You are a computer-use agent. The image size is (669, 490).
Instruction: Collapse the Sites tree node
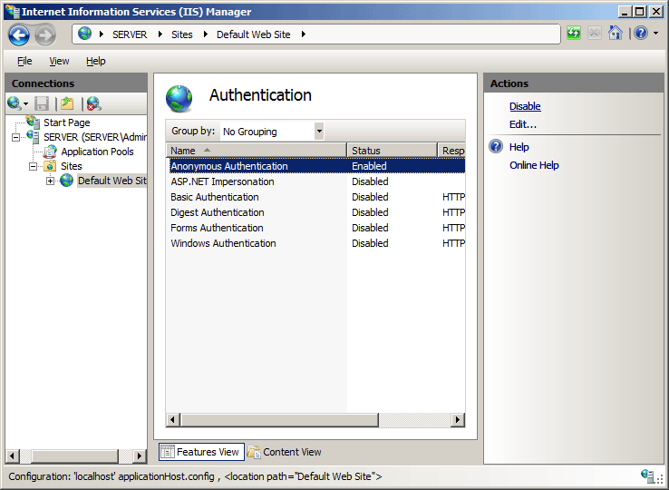point(34,166)
